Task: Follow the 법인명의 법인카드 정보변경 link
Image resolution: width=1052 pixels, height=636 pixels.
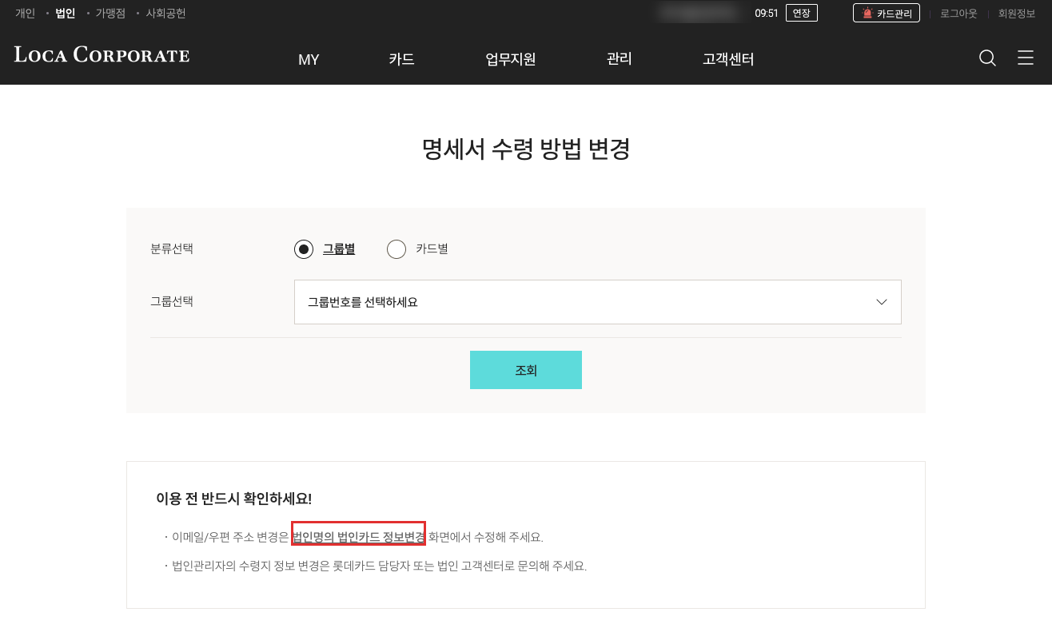Action: 359,537
